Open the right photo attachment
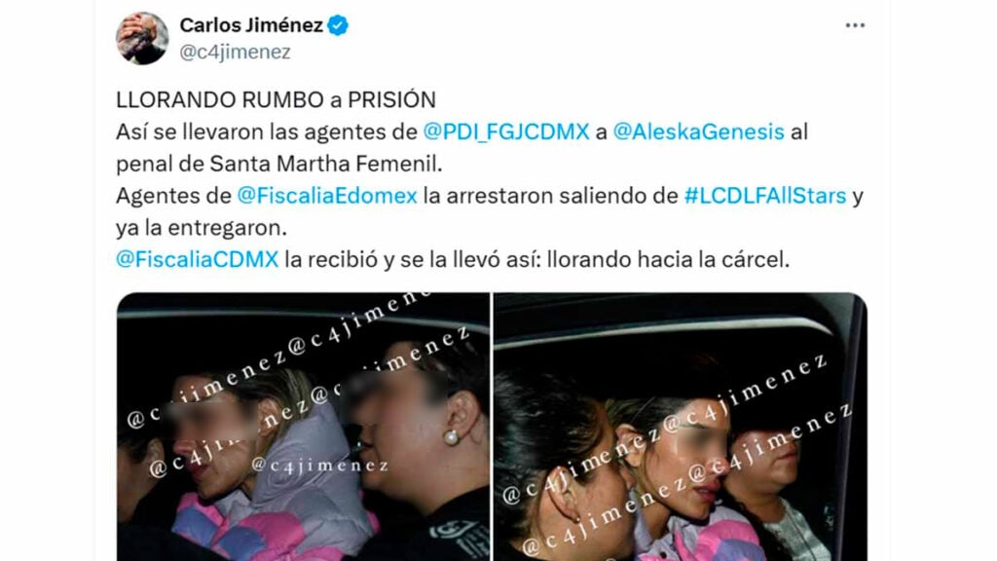997x561 pixels. point(681,427)
